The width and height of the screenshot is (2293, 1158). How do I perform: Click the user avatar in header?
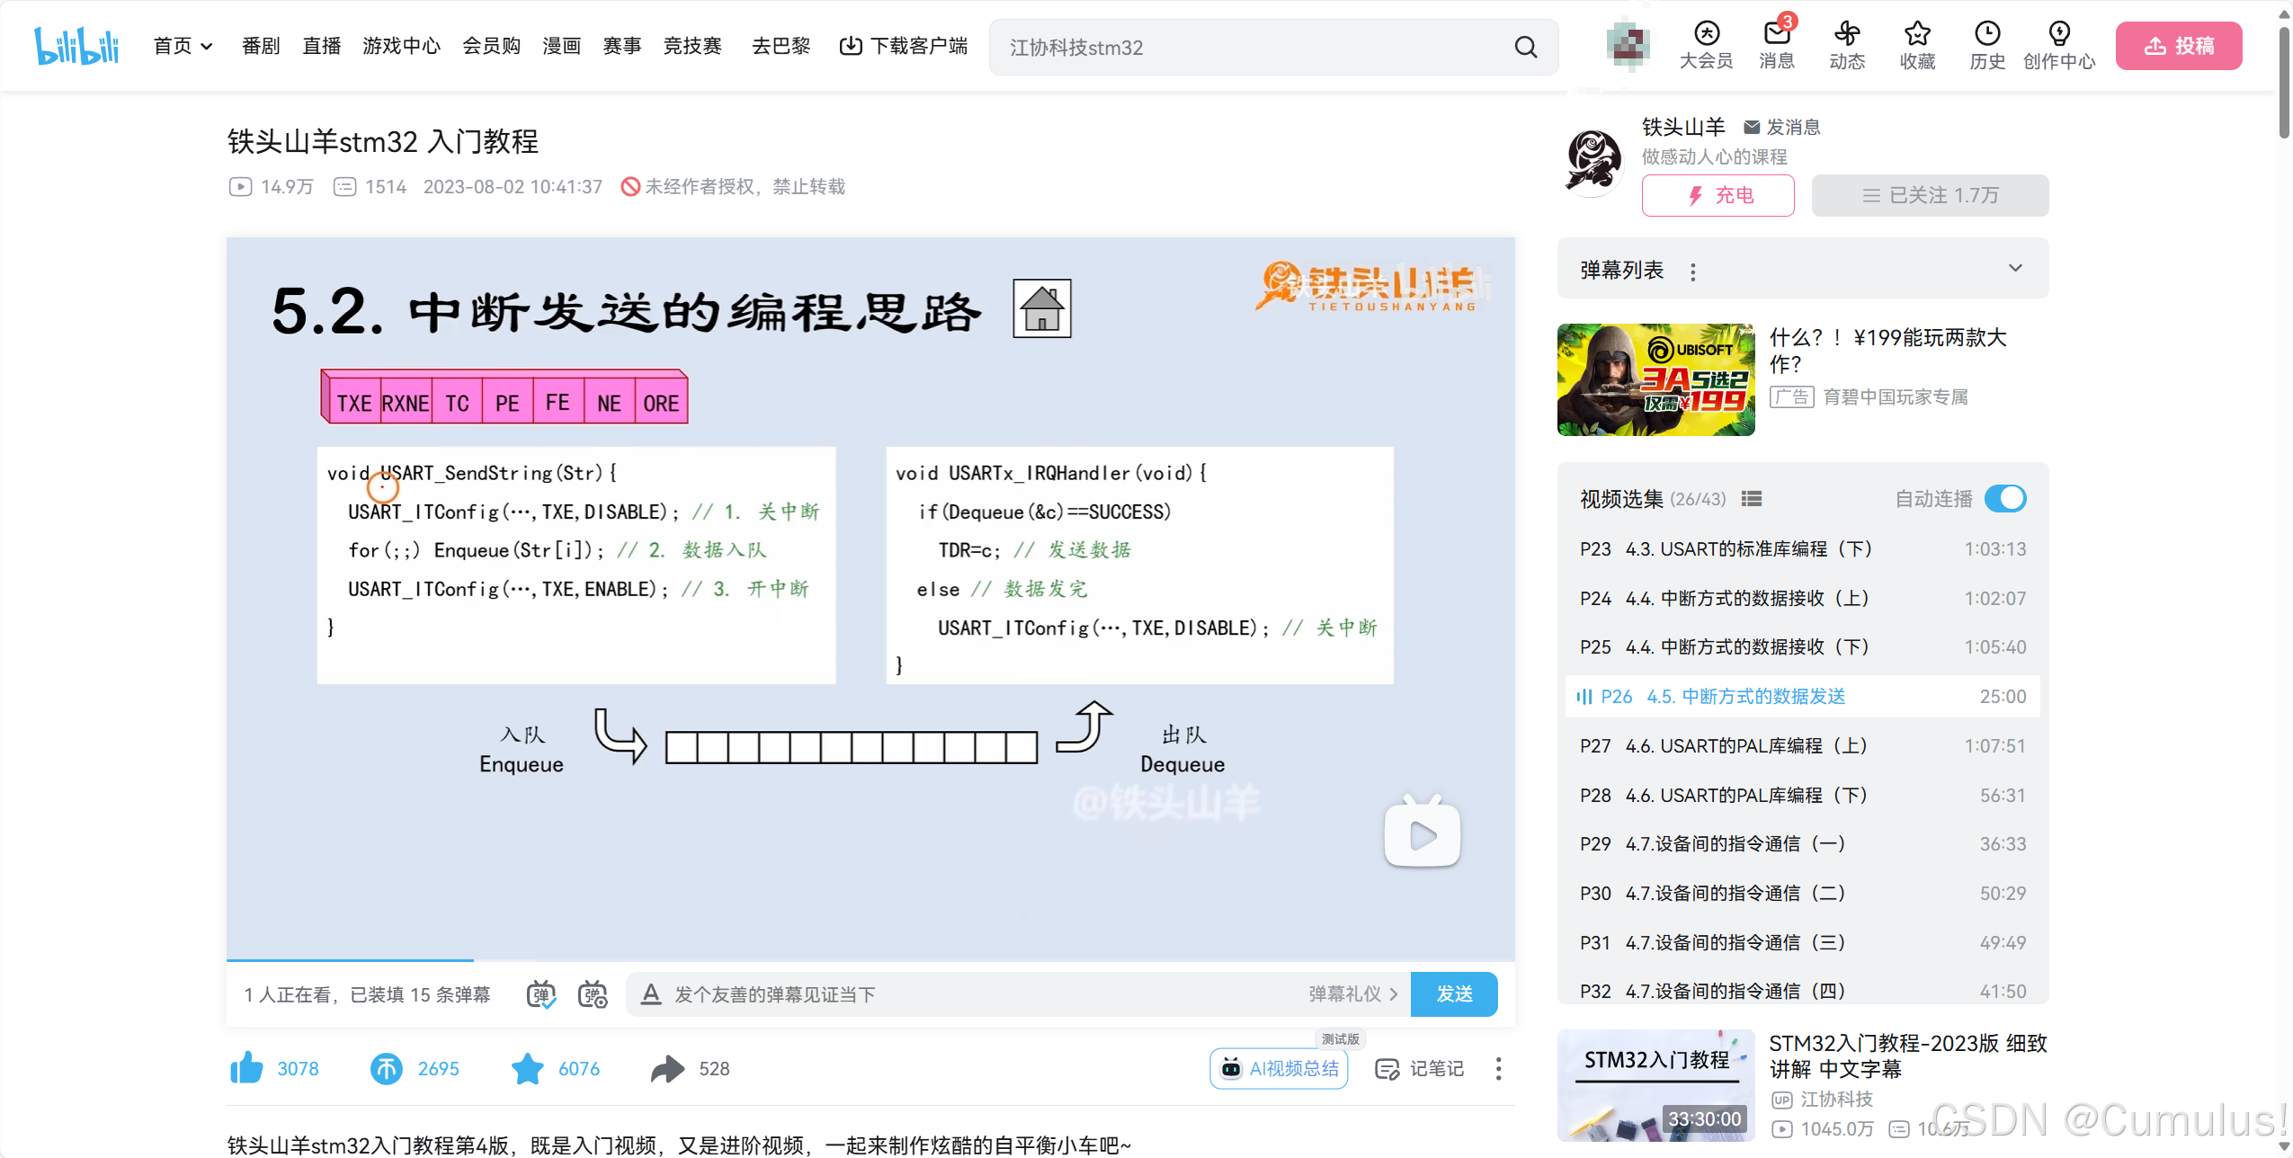1628,45
